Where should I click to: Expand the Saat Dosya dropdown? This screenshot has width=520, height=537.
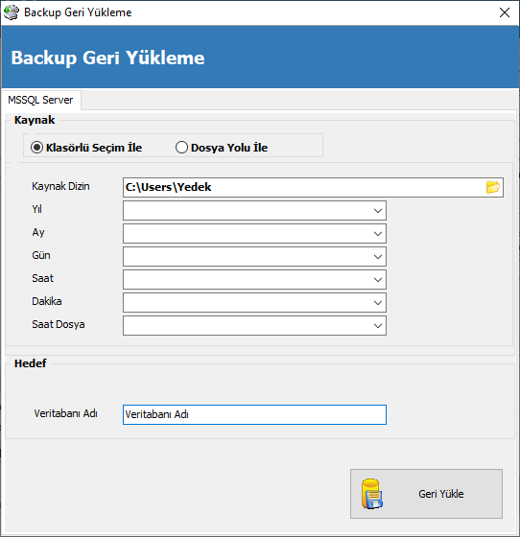point(254,325)
